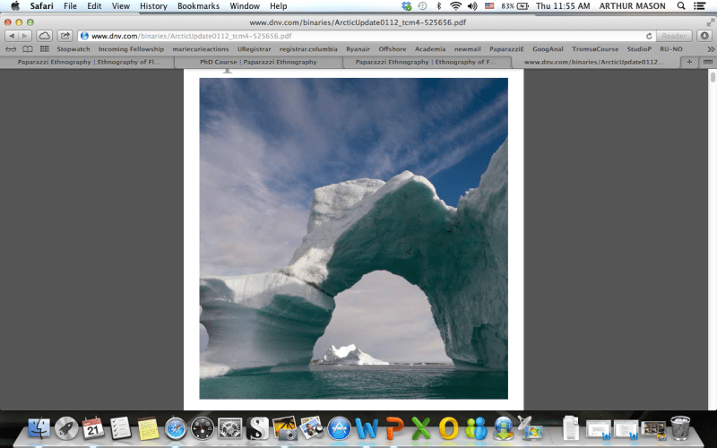The image size is (717, 448).
Task: Open a new tab with the plus button
Action: pyautogui.click(x=689, y=63)
